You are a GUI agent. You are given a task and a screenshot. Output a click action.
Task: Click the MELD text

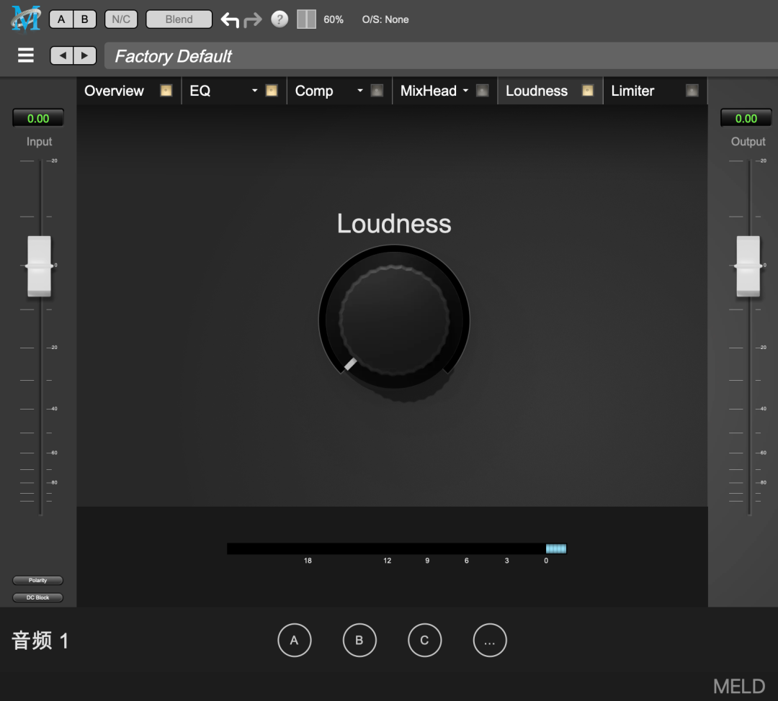pos(739,687)
